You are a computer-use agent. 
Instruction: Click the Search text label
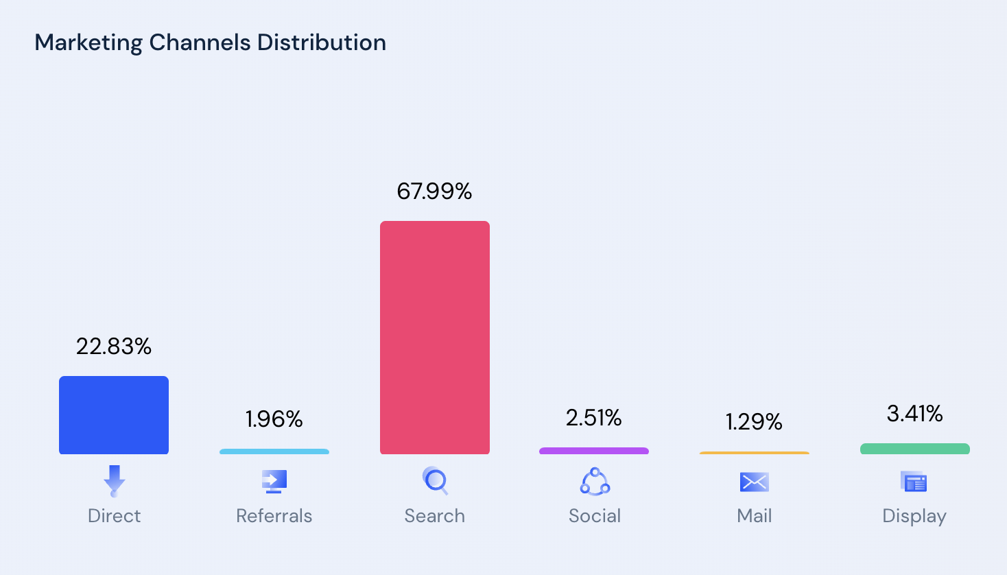coord(435,516)
